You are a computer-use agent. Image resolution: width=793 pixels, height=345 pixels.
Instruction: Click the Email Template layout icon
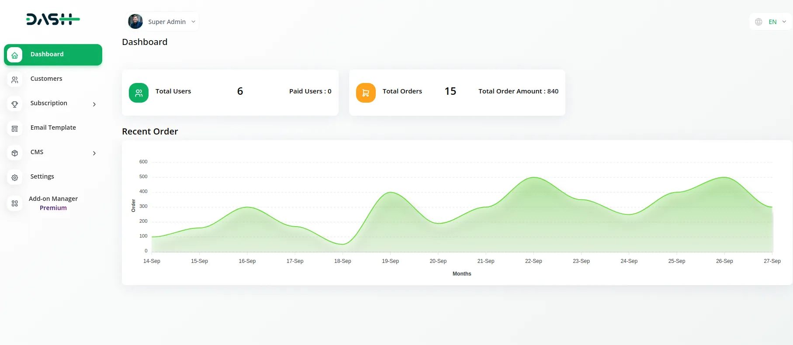point(15,128)
